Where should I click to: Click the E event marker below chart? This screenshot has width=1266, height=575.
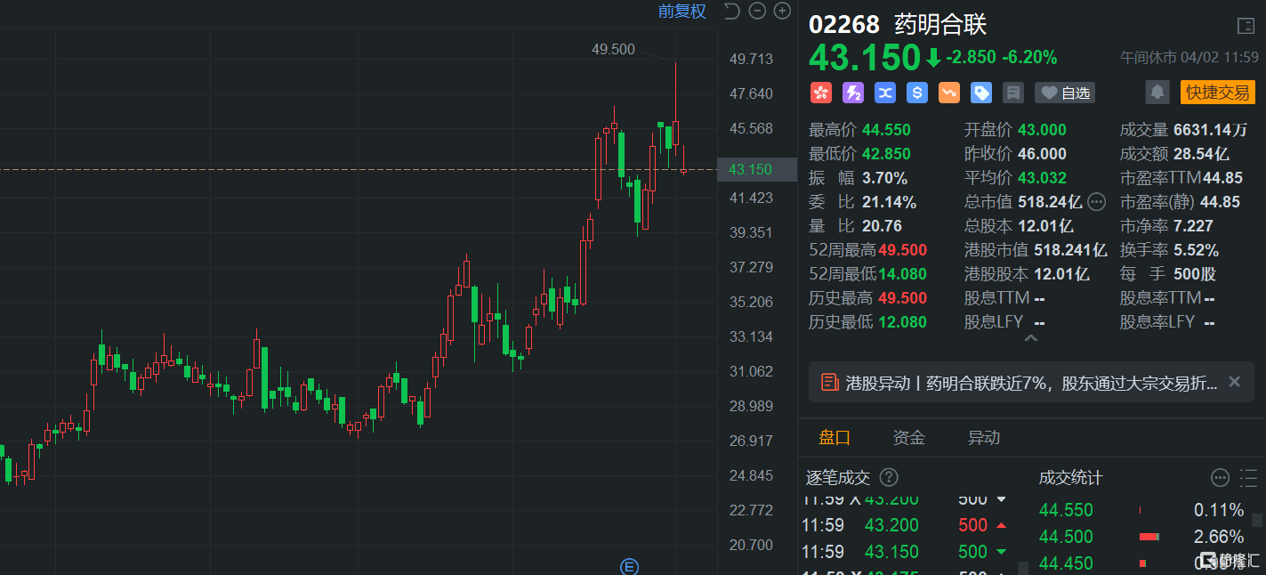[x=629, y=566]
